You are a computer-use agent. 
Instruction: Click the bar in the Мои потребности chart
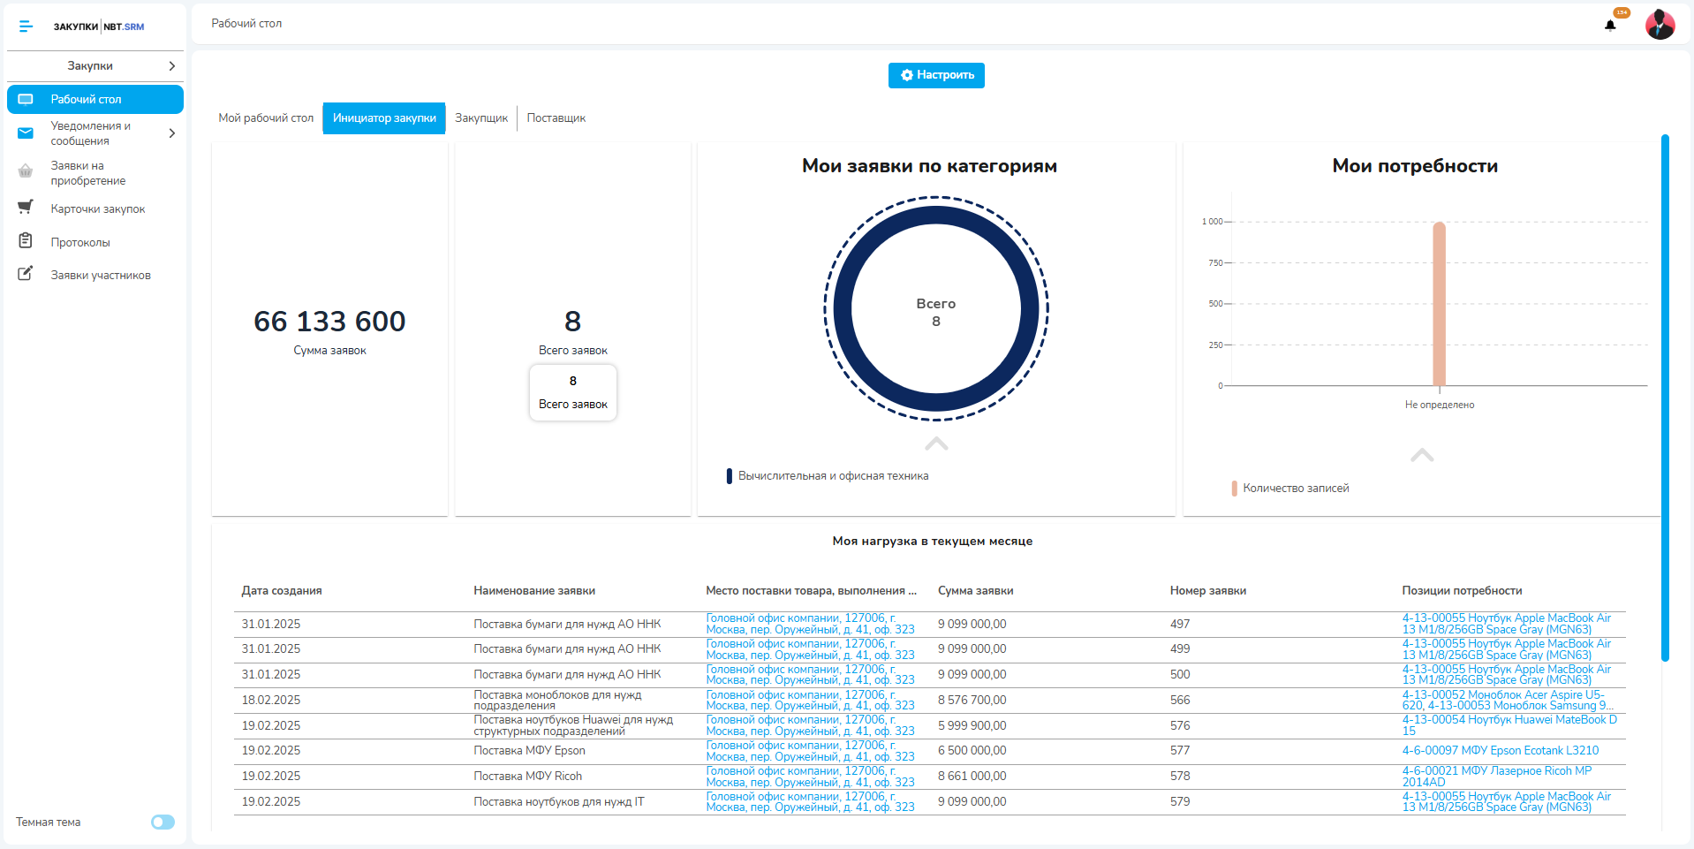click(x=1439, y=305)
